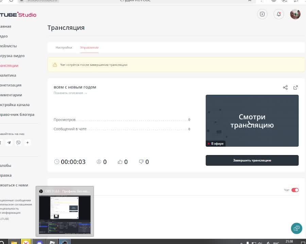Screen dimensions: 306x244
Task: Click the stream title всем с новым годом
Action: [75, 87]
